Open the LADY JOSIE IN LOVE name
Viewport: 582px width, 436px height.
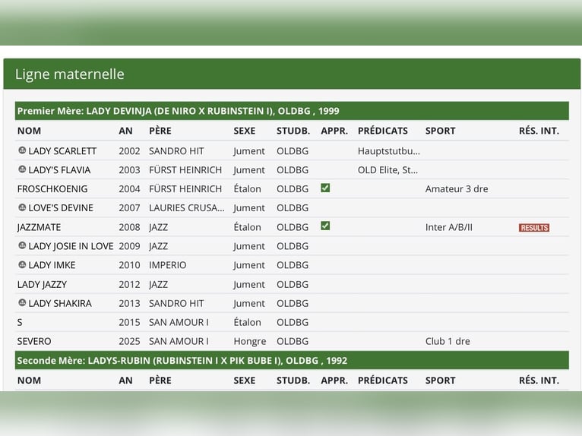71,246
